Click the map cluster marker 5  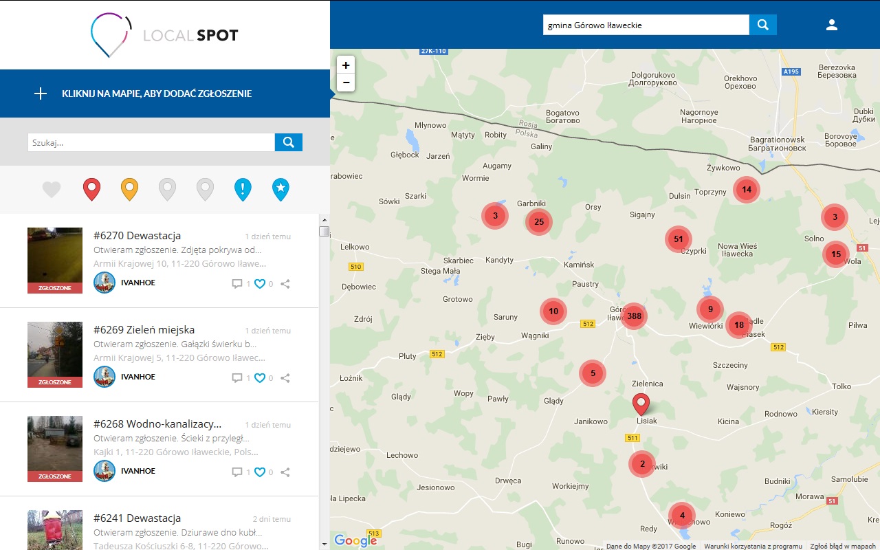[x=593, y=374]
